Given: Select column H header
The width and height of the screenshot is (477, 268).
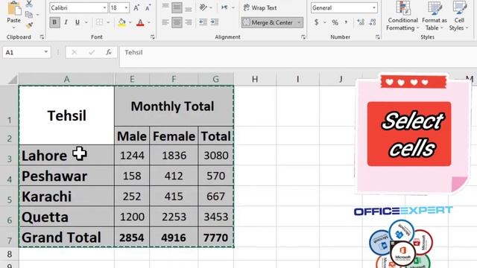Looking at the screenshot, I should (255, 80).
